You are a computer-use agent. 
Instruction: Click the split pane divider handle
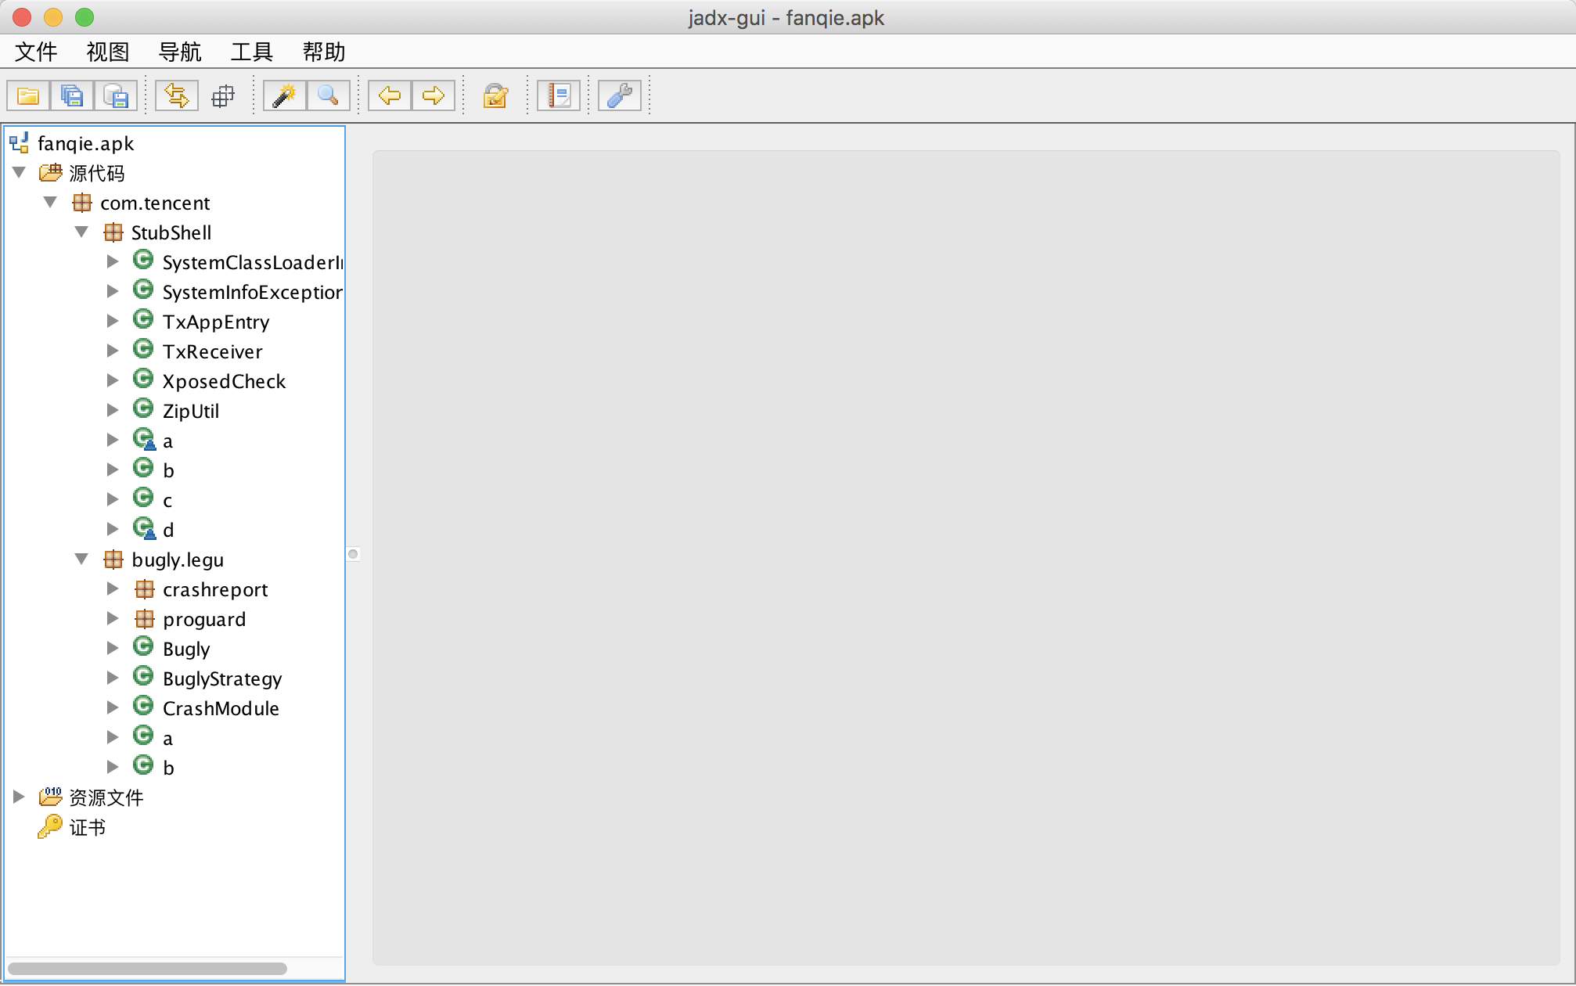point(353,554)
